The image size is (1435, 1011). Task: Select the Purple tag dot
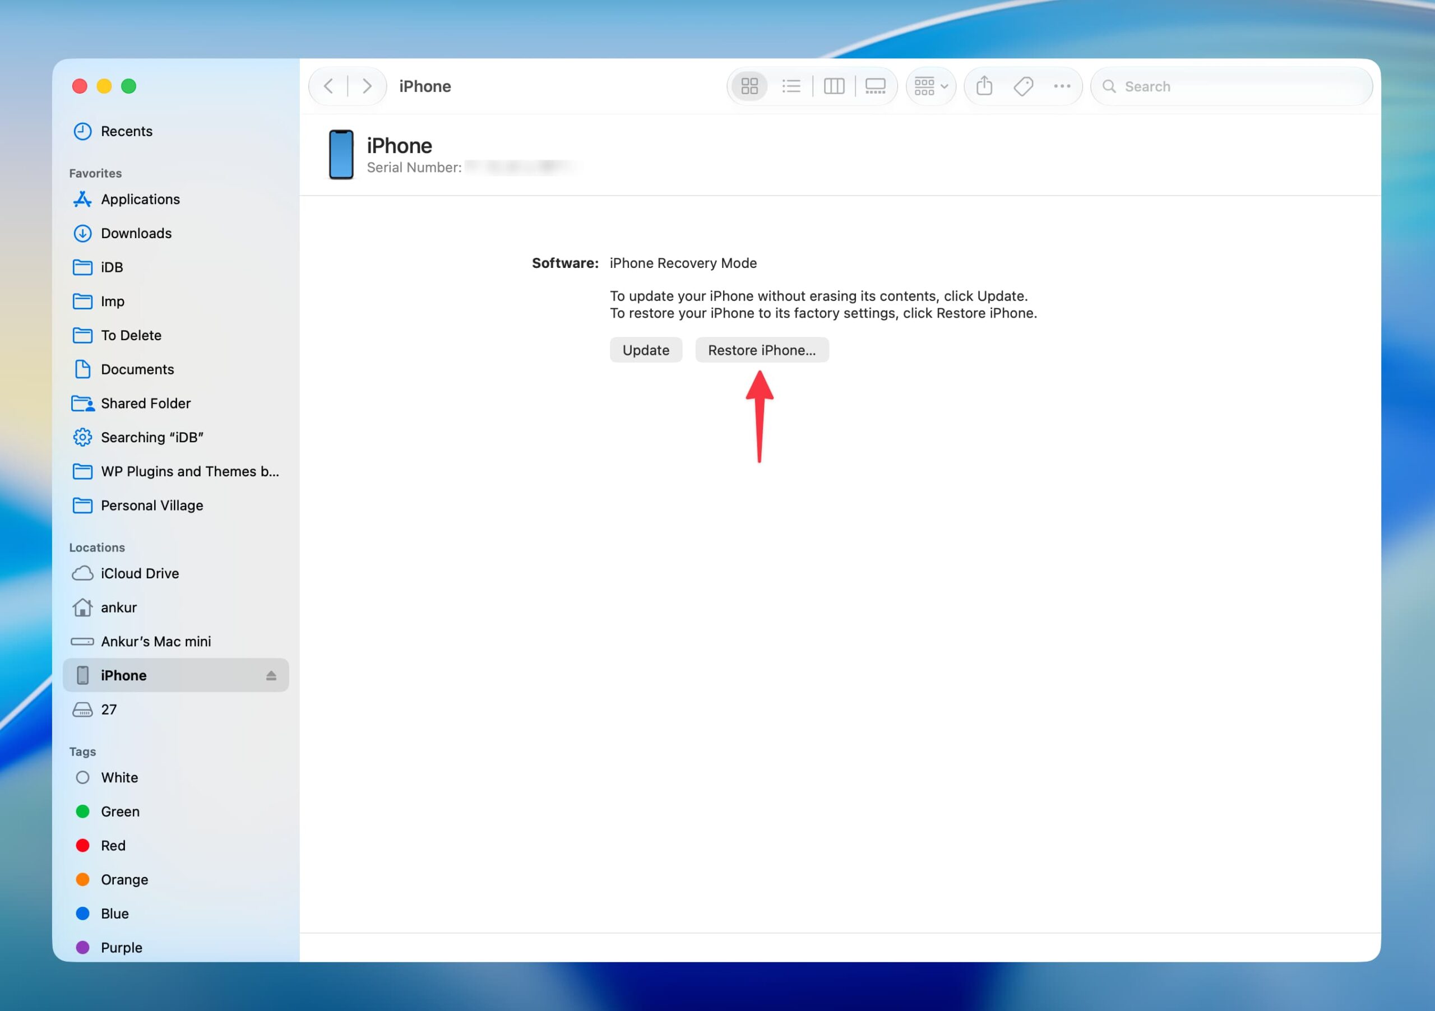point(82,948)
